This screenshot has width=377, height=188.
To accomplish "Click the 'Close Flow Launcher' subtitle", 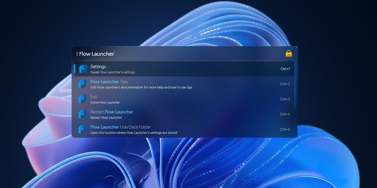I will (105, 103).
